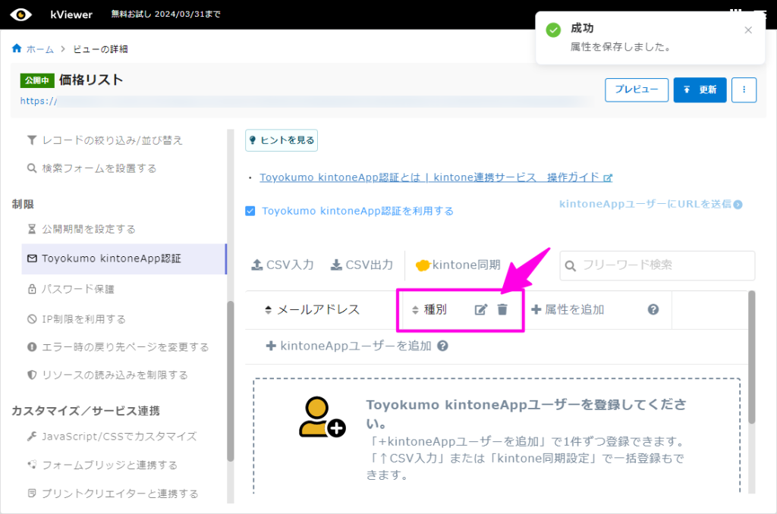Open プリントクリエイターと連携する settings
This screenshot has height=514, width=777.
pyautogui.click(x=112, y=494)
